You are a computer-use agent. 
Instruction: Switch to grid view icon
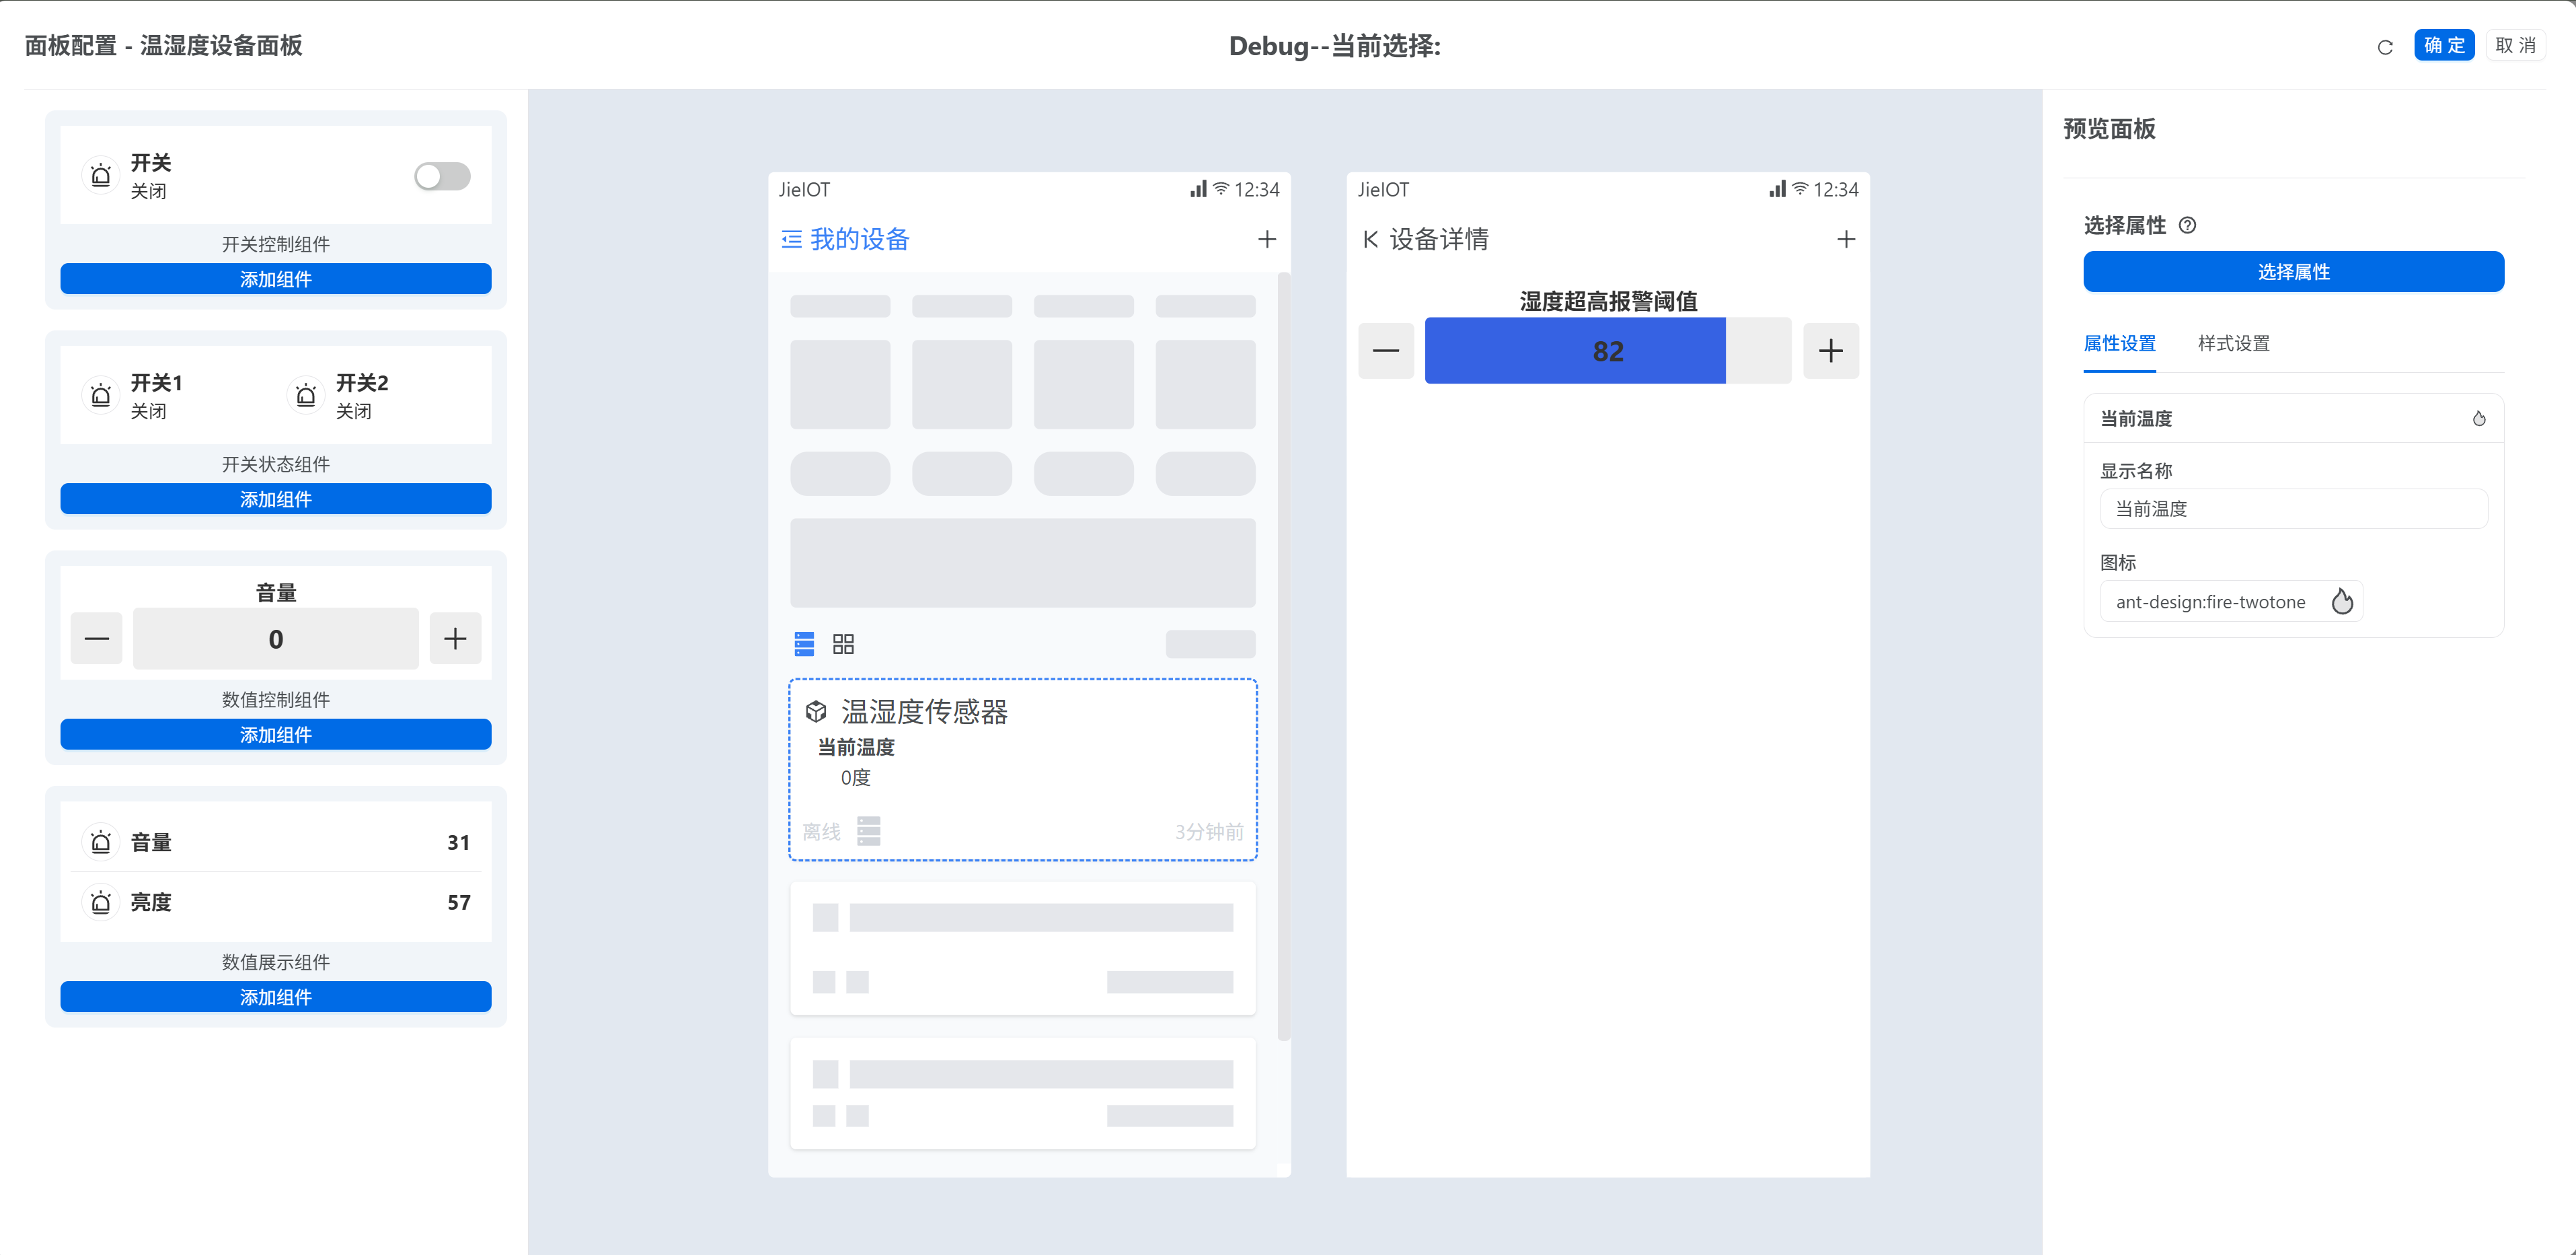(x=843, y=643)
